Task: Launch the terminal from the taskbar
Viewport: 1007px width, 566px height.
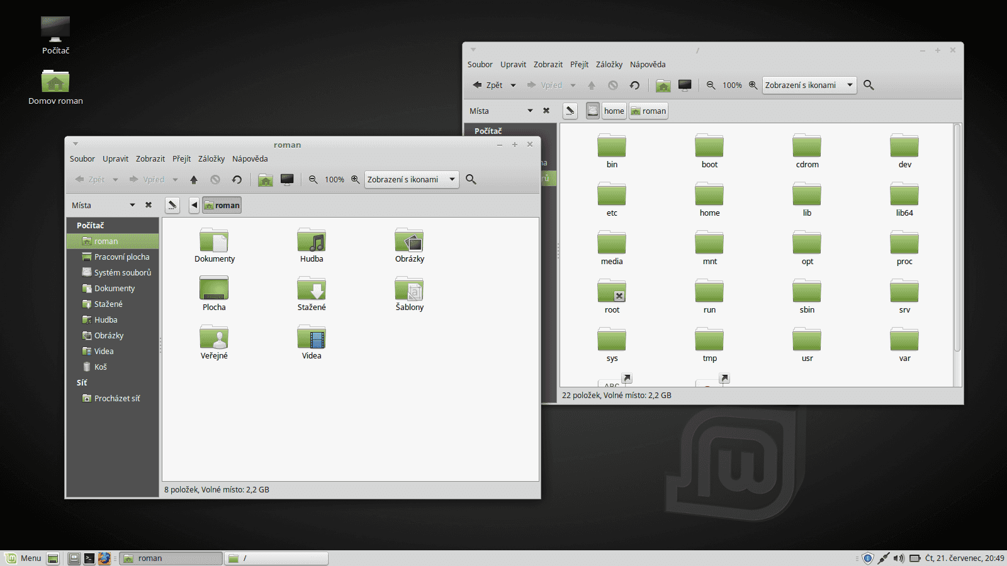Action: tap(89, 558)
